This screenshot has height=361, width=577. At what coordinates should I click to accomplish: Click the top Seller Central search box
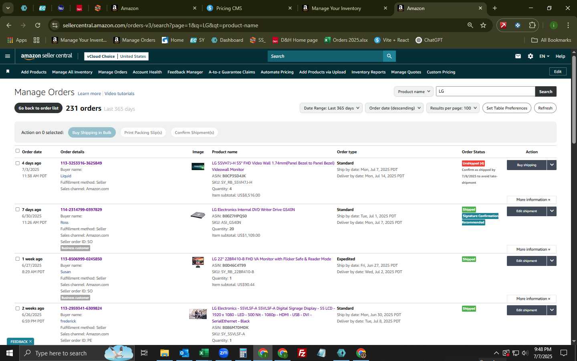tap(325, 56)
